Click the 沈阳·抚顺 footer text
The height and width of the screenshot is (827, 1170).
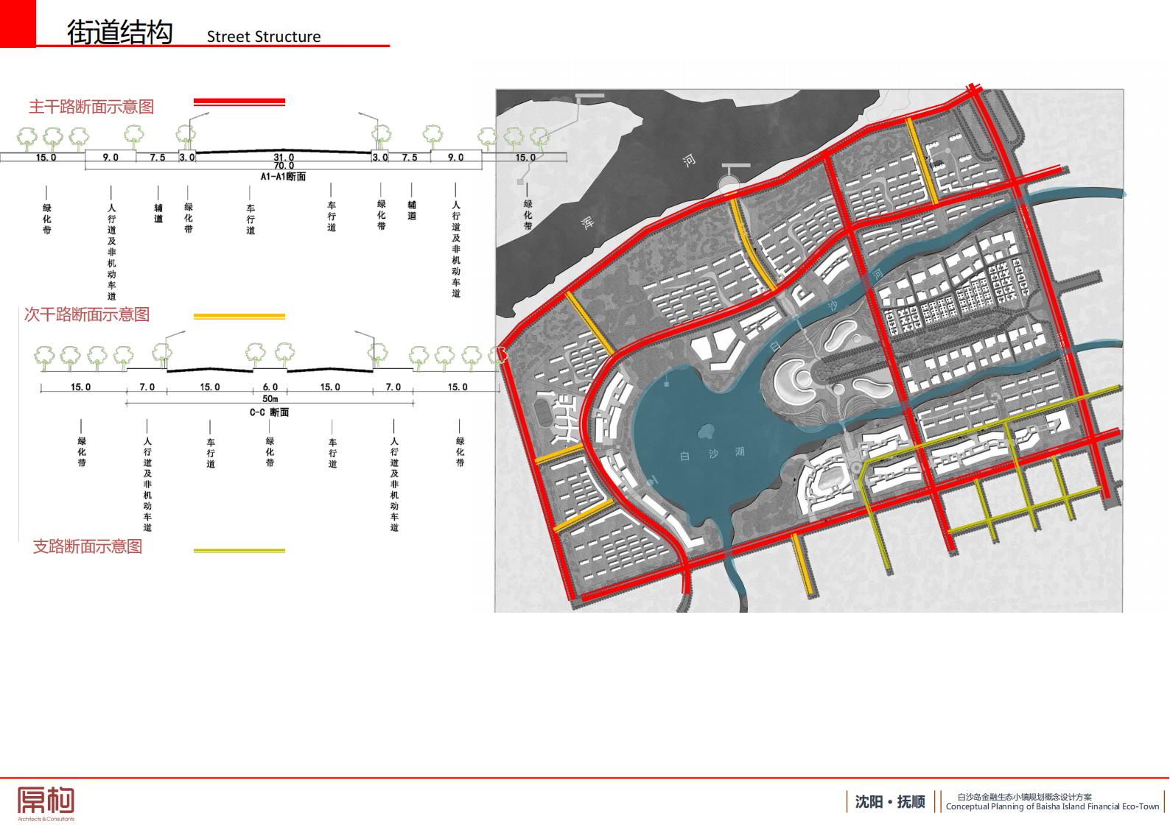coord(890,802)
